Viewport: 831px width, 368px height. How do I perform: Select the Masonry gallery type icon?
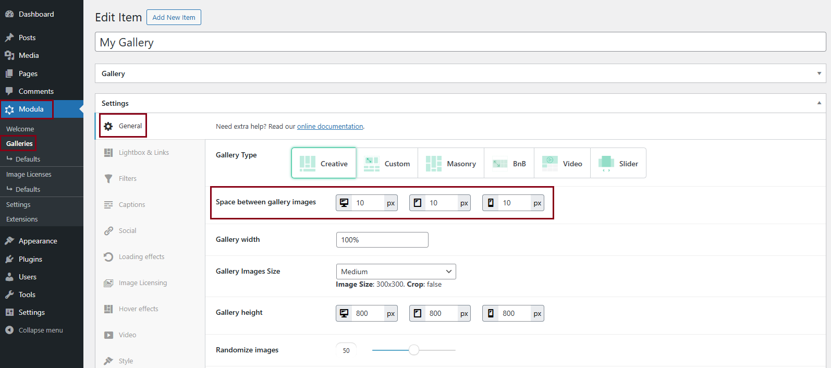(x=433, y=164)
